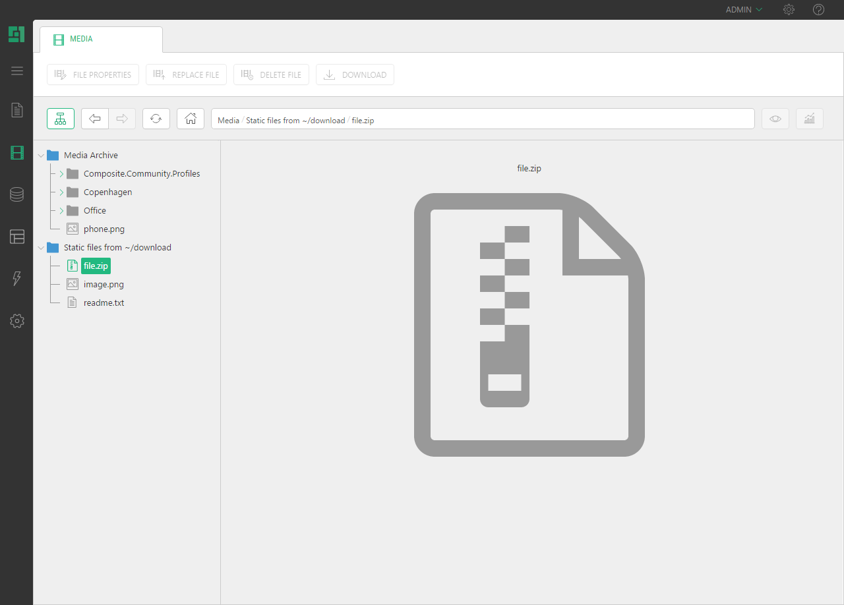This screenshot has height=605, width=844.
Task: Expand the Copenhagen folder
Action: tap(61, 192)
